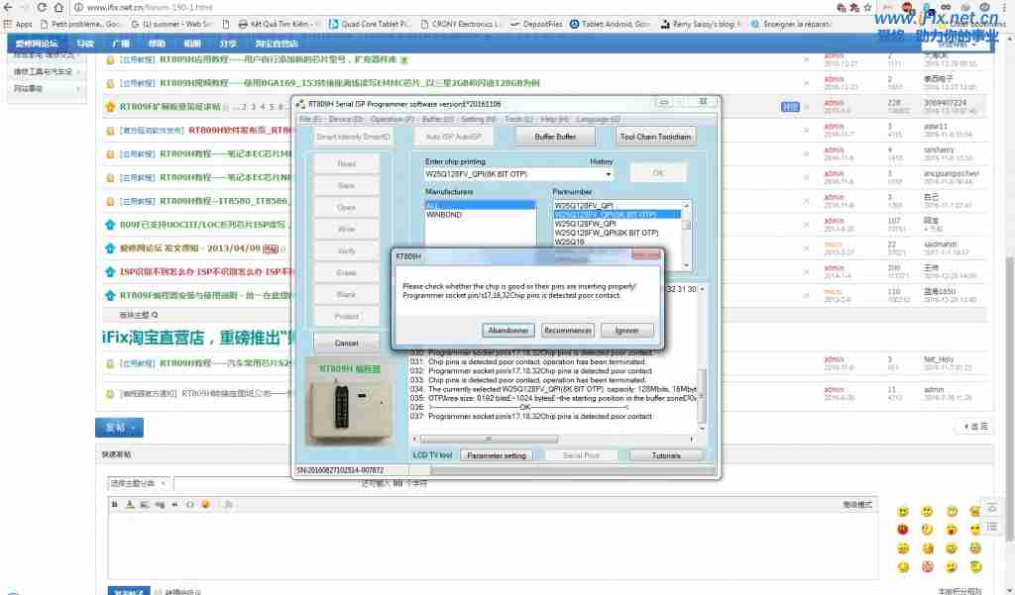Click the Ignorer button in the dialog
The image size is (1015, 595).
[627, 331]
